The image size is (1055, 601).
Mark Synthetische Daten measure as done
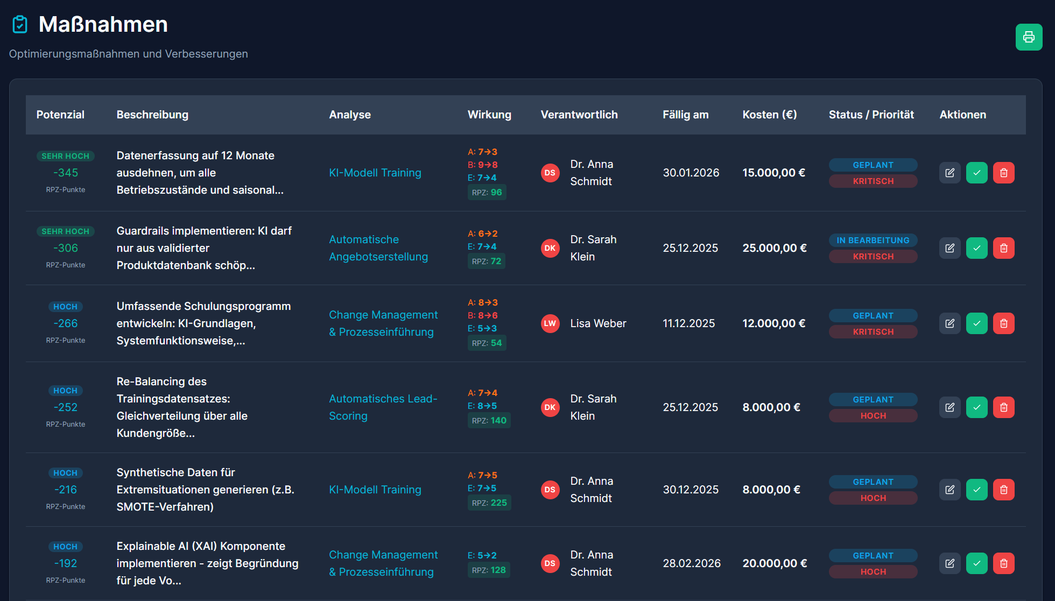pos(976,490)
